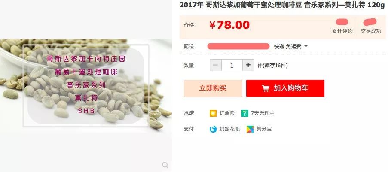Open the redacted delivery location selector
This screenshot has height=172, width=388.
pyautogui.click(x=238, y=46)
